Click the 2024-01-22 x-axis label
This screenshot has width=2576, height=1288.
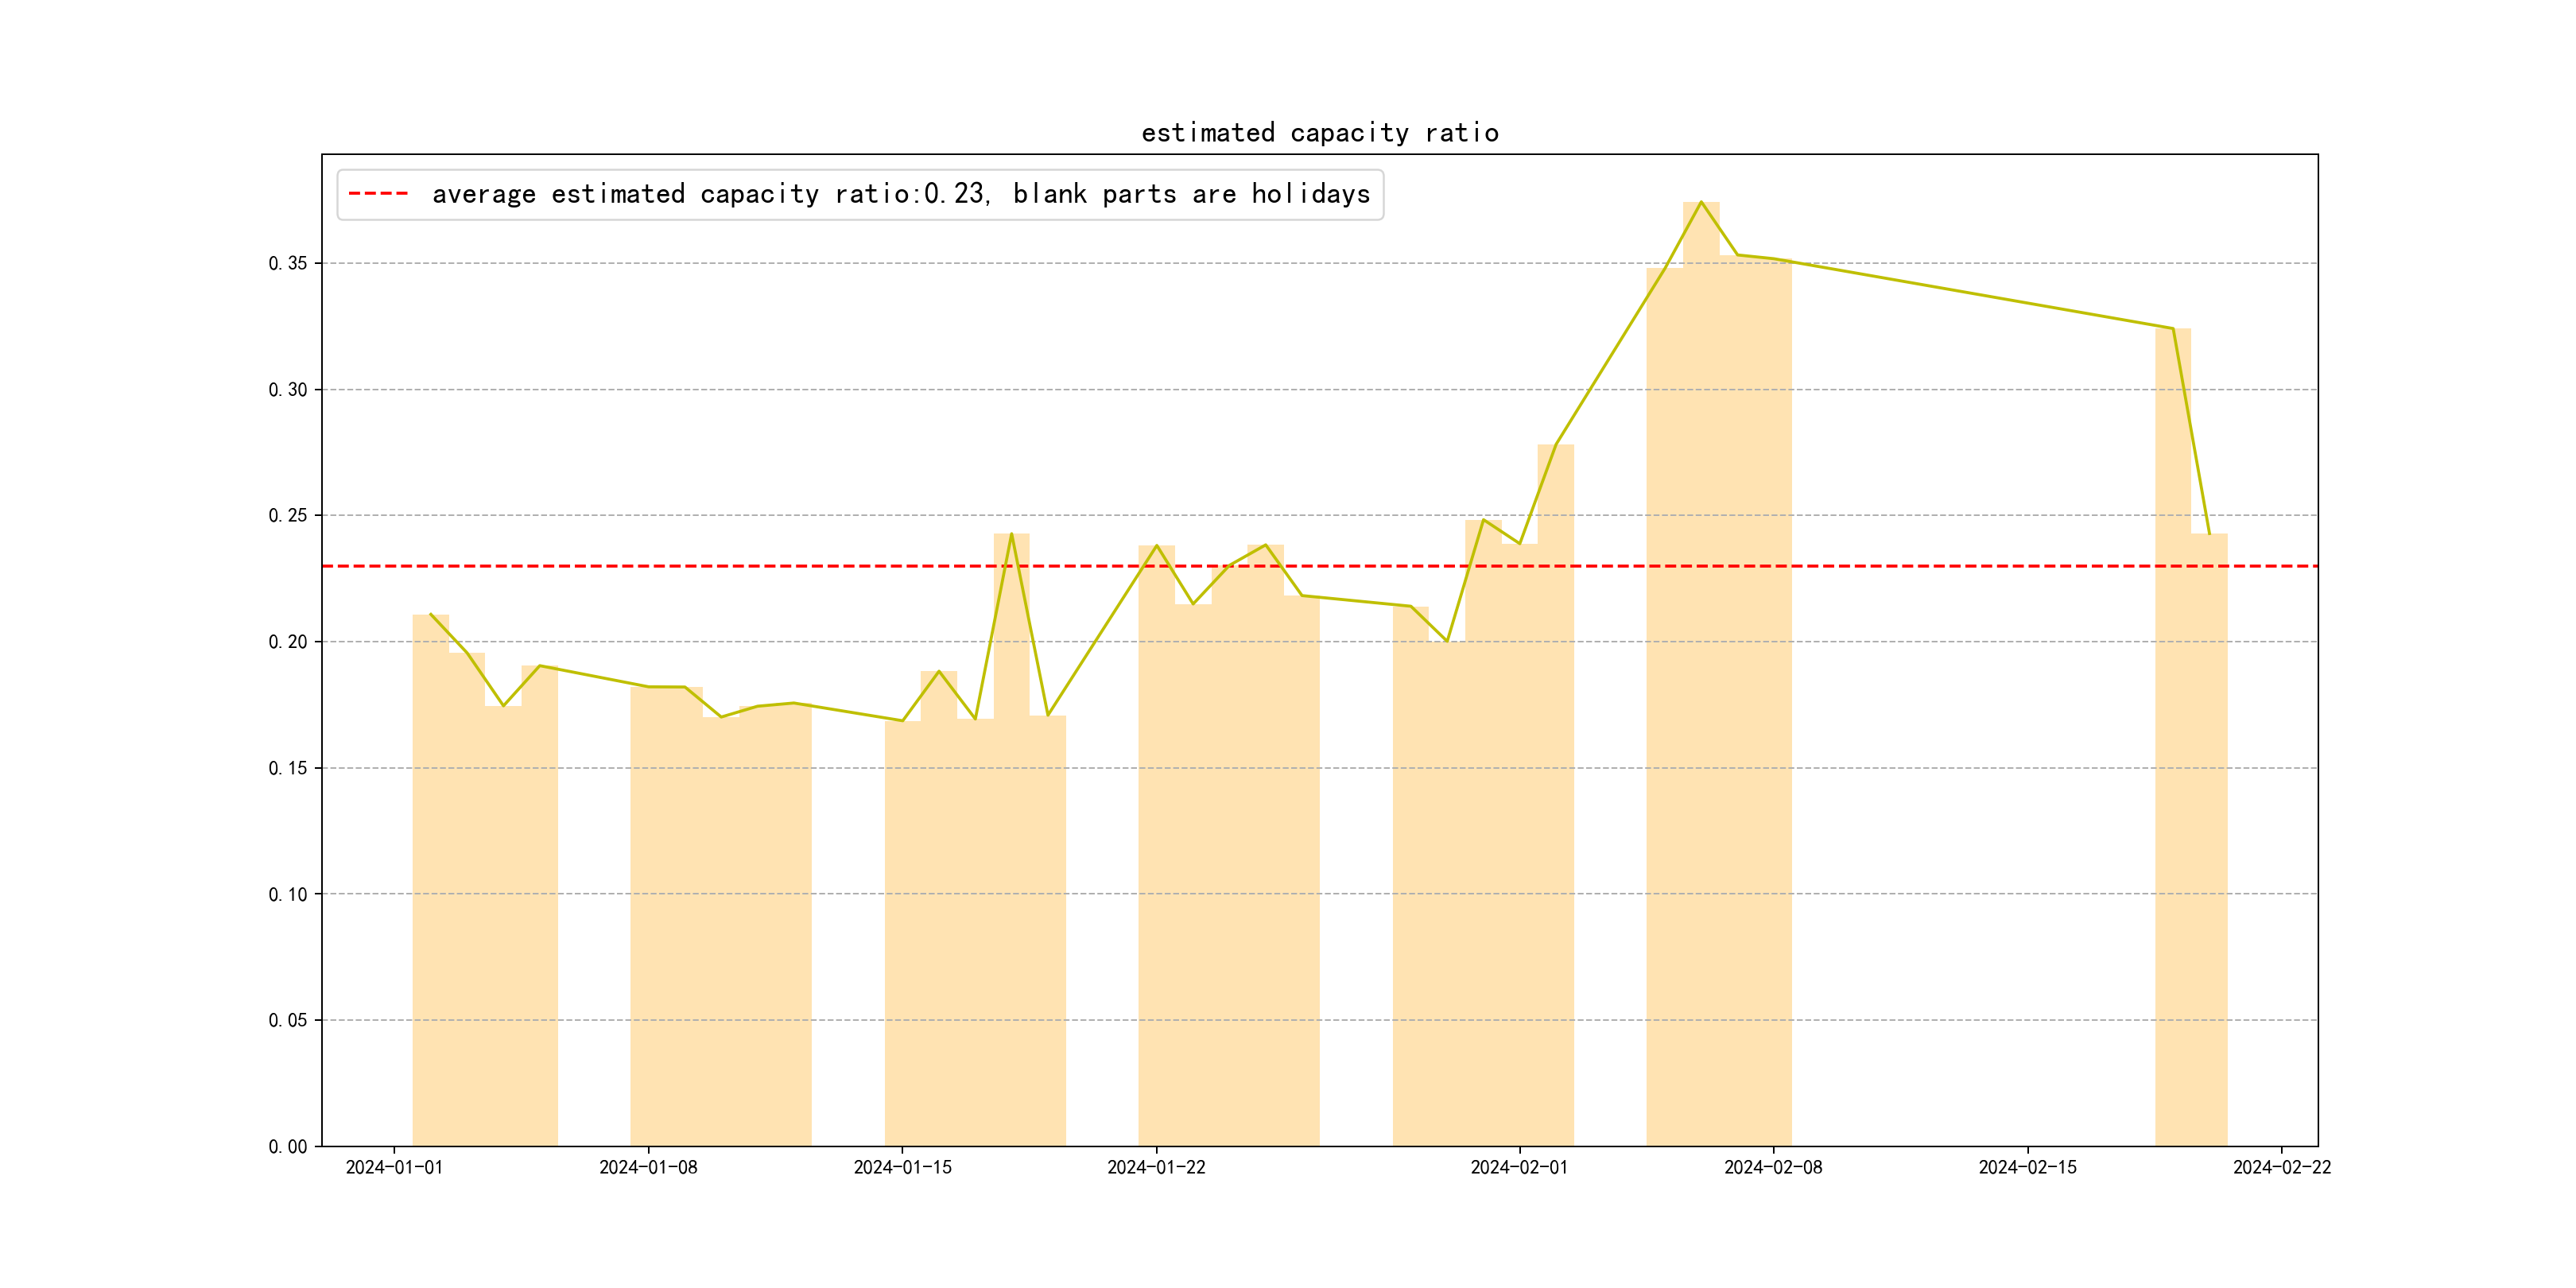pos(1156,1168)
